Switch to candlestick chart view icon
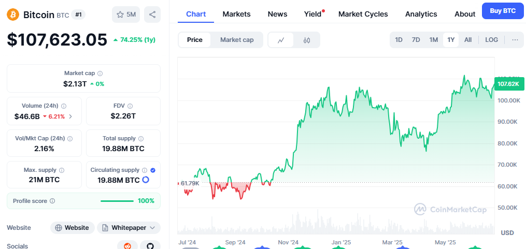526x249 pixels. (307, 40)
